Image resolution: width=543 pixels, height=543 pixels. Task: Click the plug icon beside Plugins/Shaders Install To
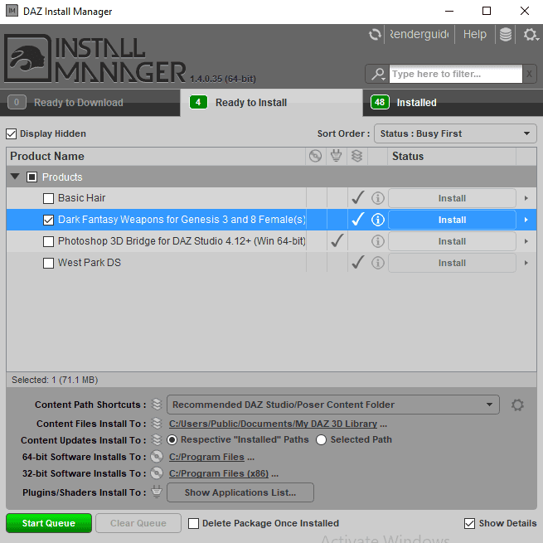(x=157, y=492)
